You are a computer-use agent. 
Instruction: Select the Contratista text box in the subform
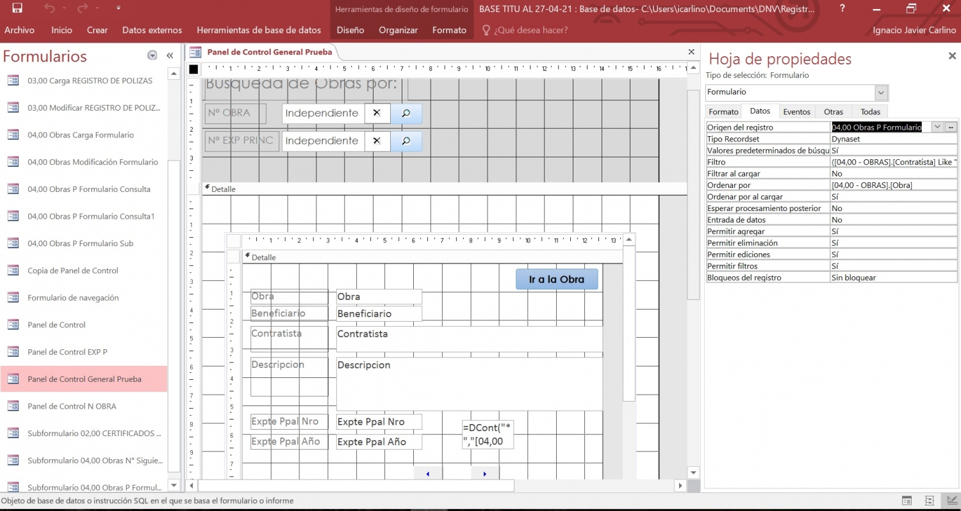point(469,339)
